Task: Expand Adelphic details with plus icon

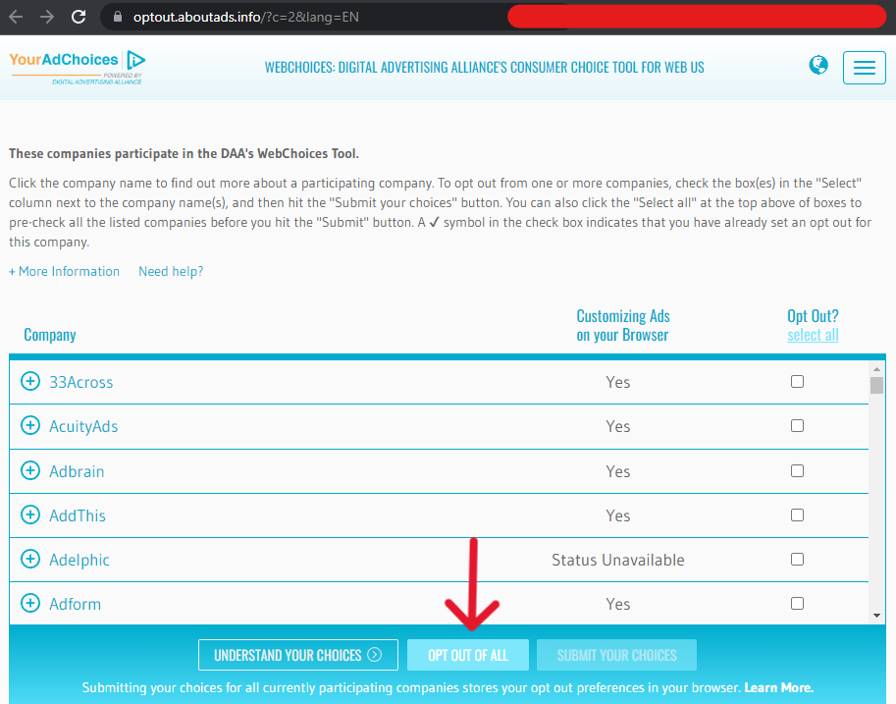Action: tap(30, 559)
